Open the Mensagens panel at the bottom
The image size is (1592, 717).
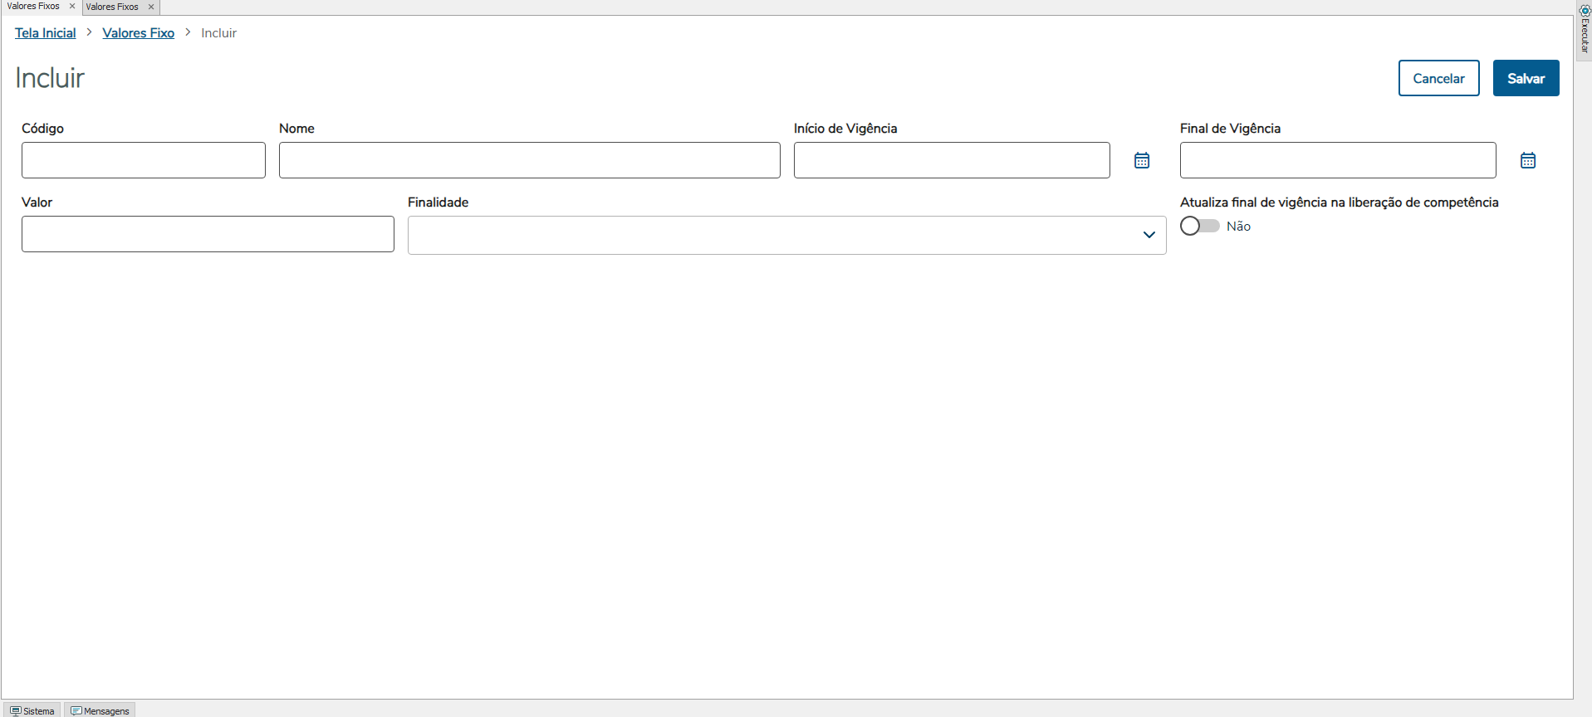click(100, 710)
